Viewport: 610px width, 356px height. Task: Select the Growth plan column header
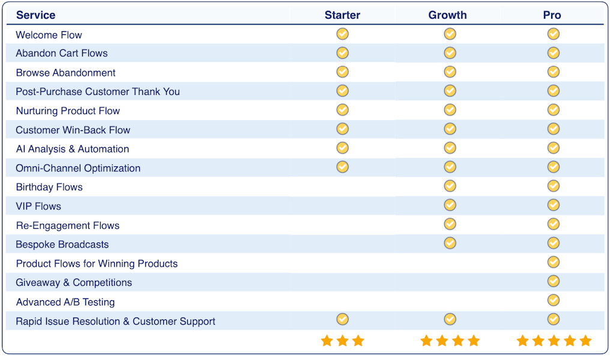click(447, 15)
